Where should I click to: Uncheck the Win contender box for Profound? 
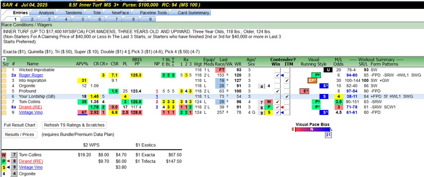[277, 91]
